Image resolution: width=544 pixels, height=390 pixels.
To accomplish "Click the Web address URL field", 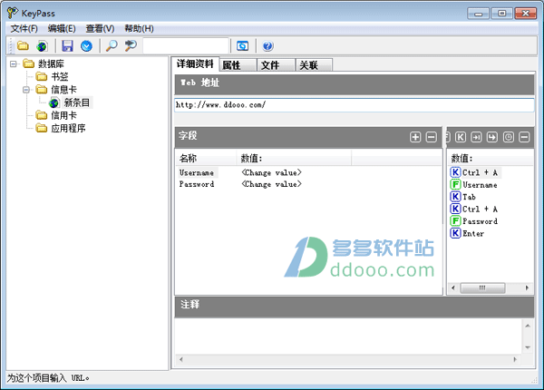I will (354, 105).
